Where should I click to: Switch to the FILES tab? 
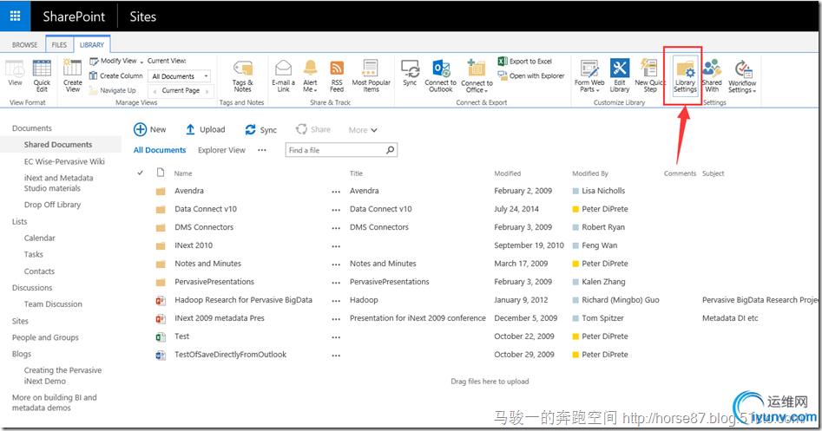[x=59, y=45]
